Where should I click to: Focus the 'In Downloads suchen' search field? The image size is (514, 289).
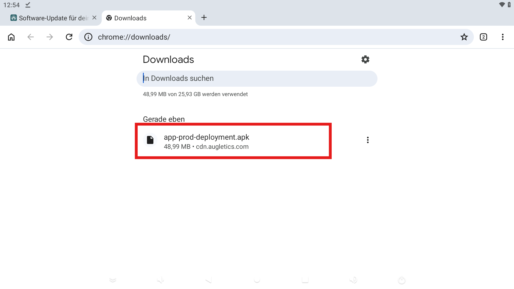click(257, 79)
